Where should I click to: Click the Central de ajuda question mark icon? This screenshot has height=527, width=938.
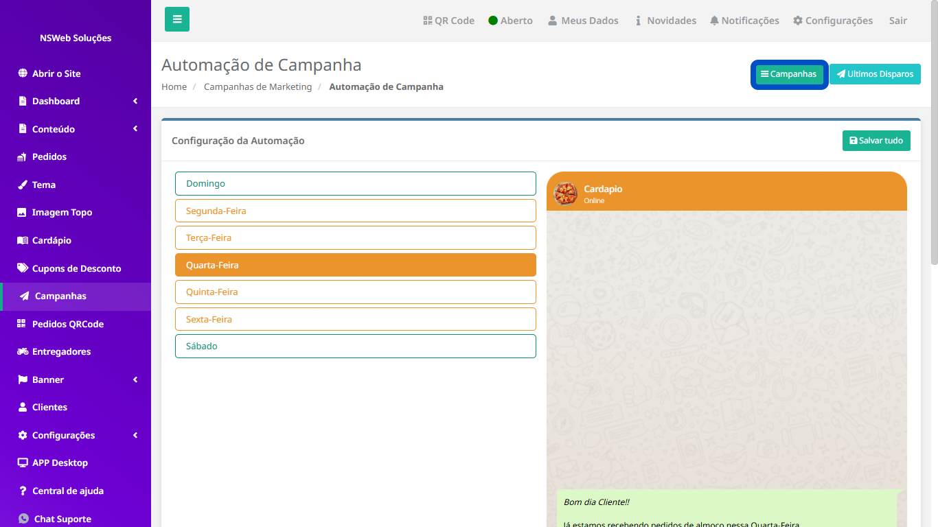tap(23, 491)
